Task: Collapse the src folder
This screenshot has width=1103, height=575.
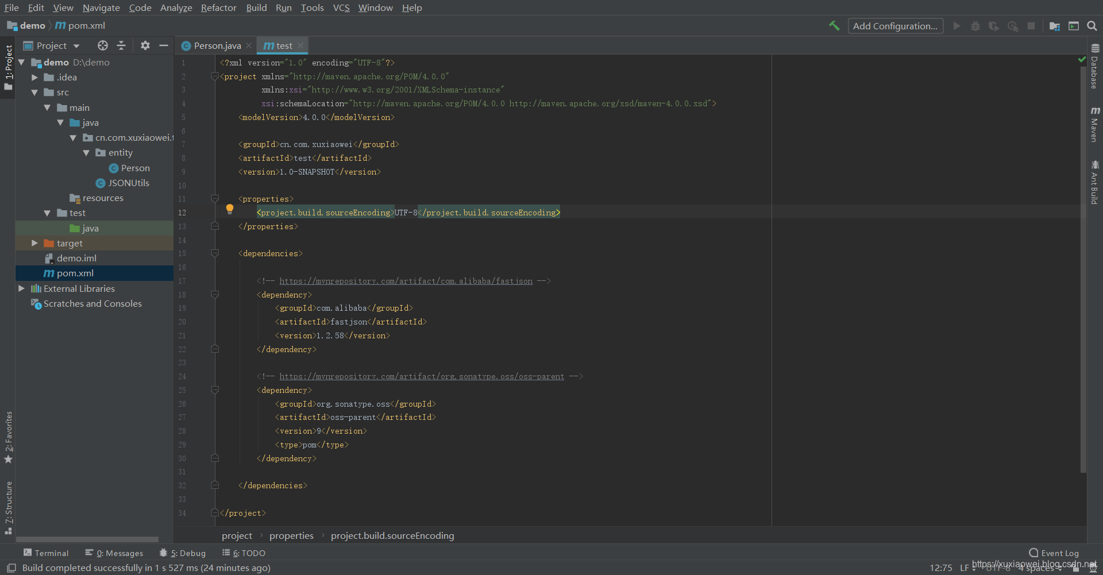Action: click(34, 92)
